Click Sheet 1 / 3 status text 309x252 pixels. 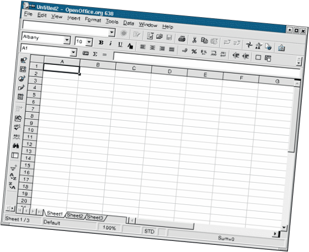click(x=17, y=219)
